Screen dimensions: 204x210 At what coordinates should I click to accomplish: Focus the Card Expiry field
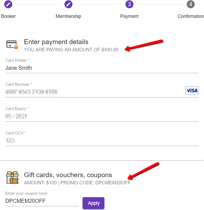[x=102, y=116]
